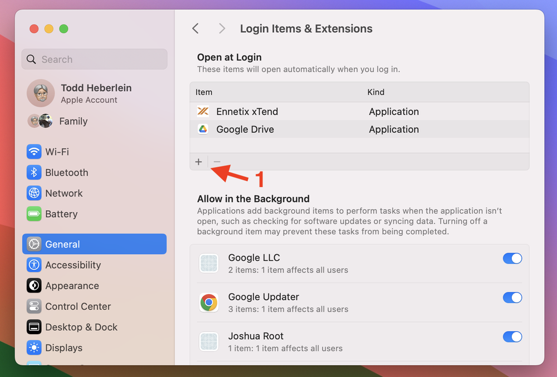Click the Wi-Fi icon in sidebar

pos(34,152)
